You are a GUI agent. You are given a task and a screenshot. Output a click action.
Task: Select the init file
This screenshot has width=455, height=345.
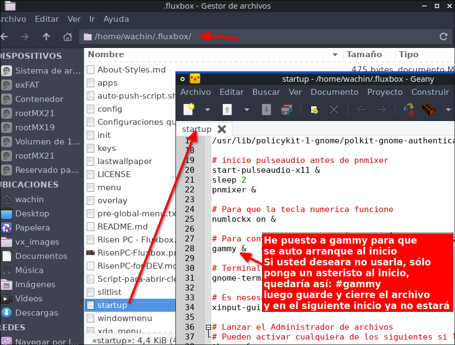click(104, 135)
